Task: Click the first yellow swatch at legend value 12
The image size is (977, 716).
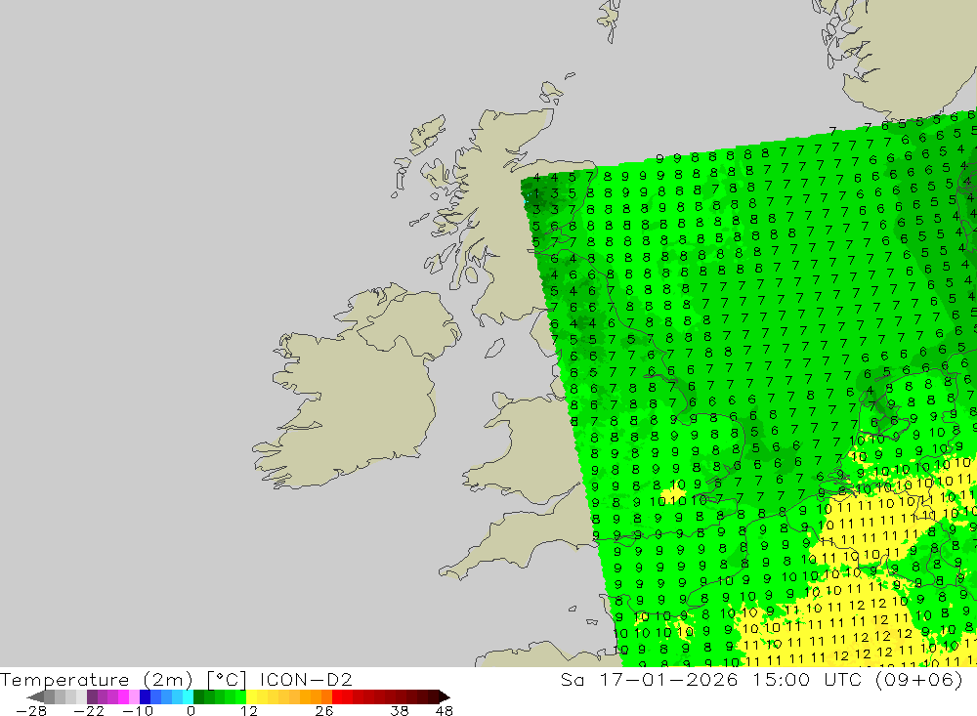Action: (x=252, y=696)
